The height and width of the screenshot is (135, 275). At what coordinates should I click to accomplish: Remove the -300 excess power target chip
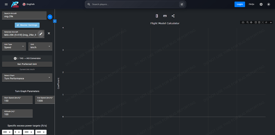31,132
